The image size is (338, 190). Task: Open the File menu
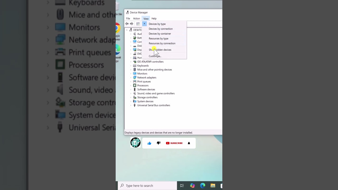[128, 18]
